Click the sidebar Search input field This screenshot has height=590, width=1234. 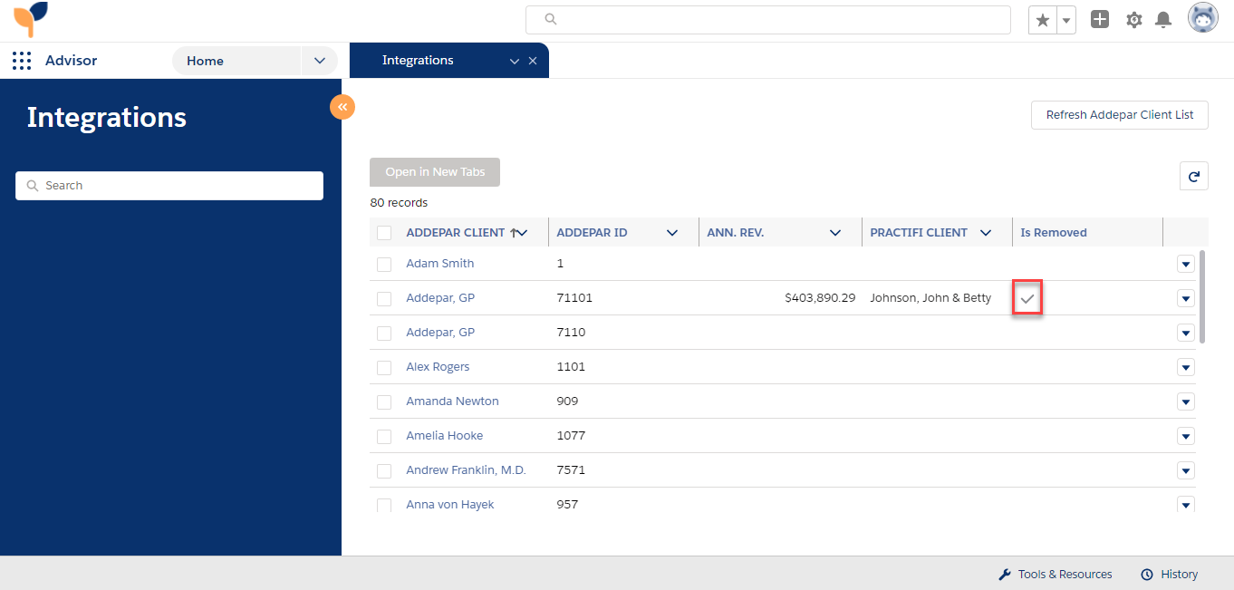pyautogui.click(x=169, y=185)
